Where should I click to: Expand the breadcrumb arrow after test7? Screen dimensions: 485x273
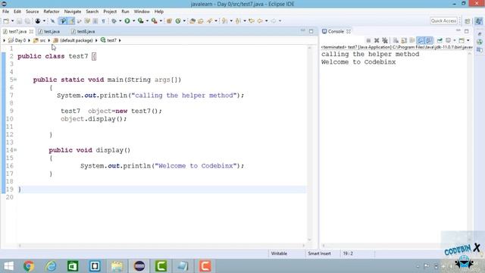click(x=120, y=40)
